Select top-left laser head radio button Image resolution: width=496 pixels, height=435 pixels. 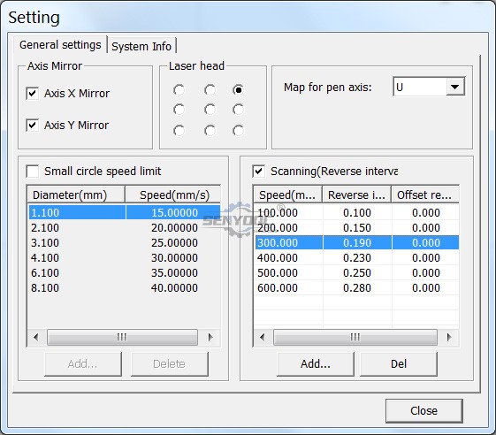tap(179, 90)
